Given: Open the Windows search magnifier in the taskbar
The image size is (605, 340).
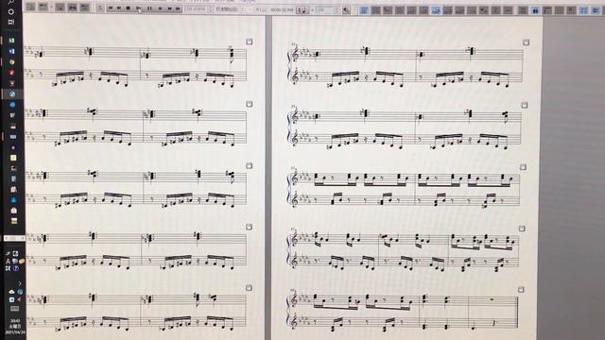Looking at the screenshot, I should (10, 2).
